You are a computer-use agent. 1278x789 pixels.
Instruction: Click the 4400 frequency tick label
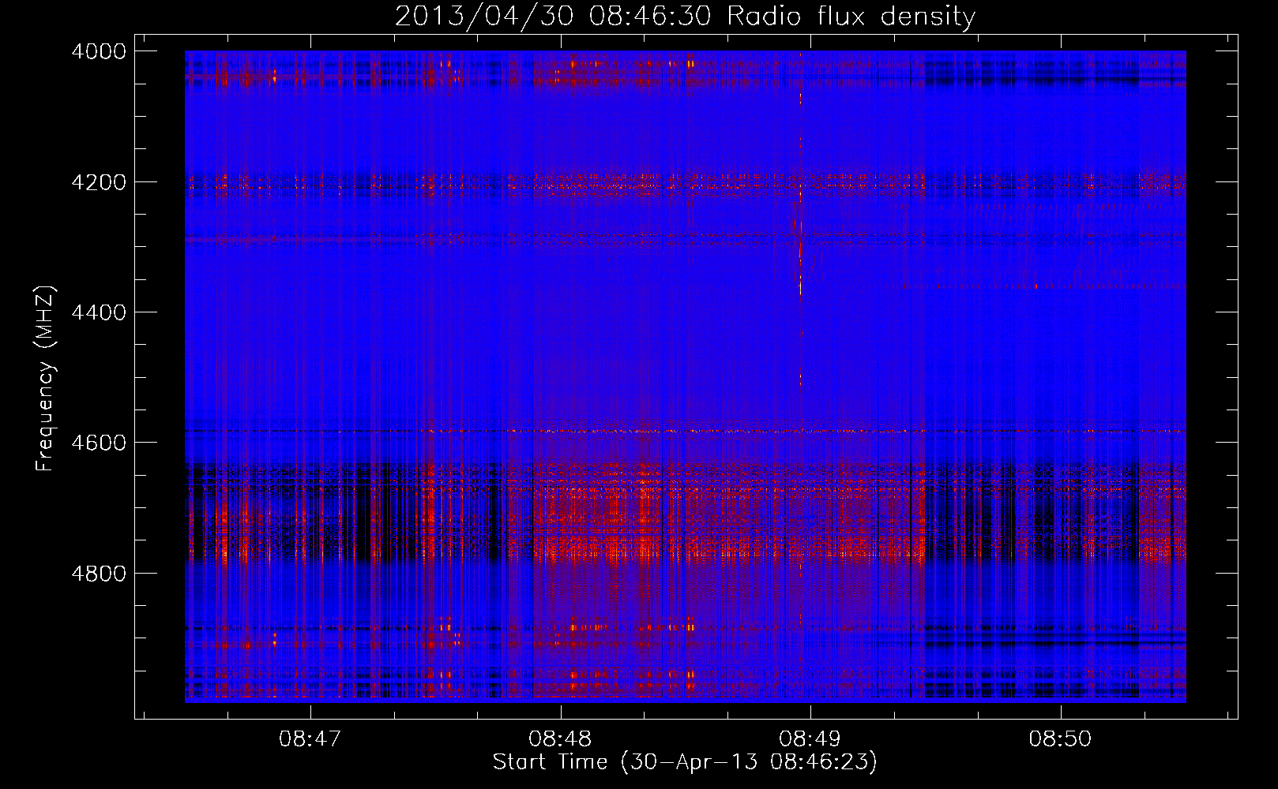click(99, 312)
